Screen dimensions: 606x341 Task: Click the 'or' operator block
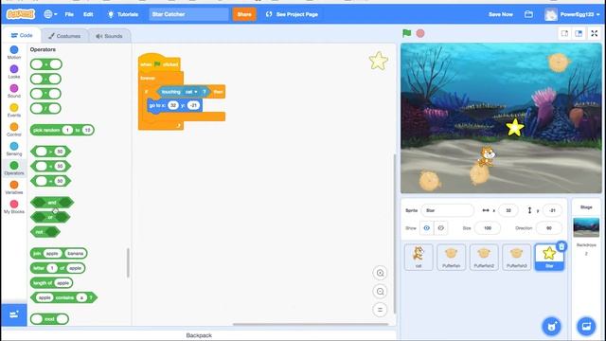coord(50,217)
